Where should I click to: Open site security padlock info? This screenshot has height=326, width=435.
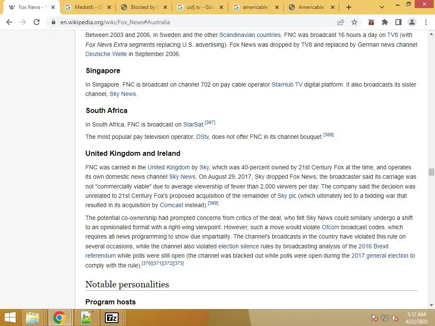point(53,22)
